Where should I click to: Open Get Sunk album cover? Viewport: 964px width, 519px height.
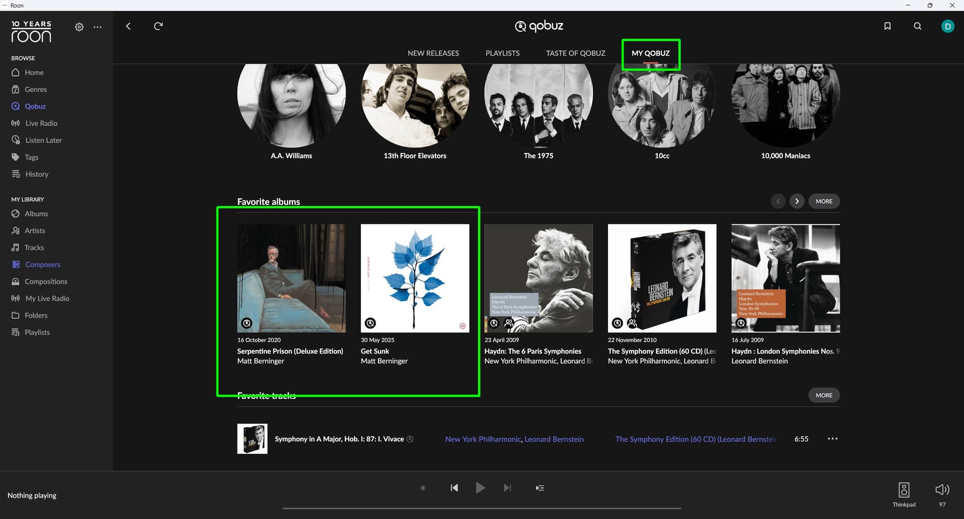tap(415, 278)
